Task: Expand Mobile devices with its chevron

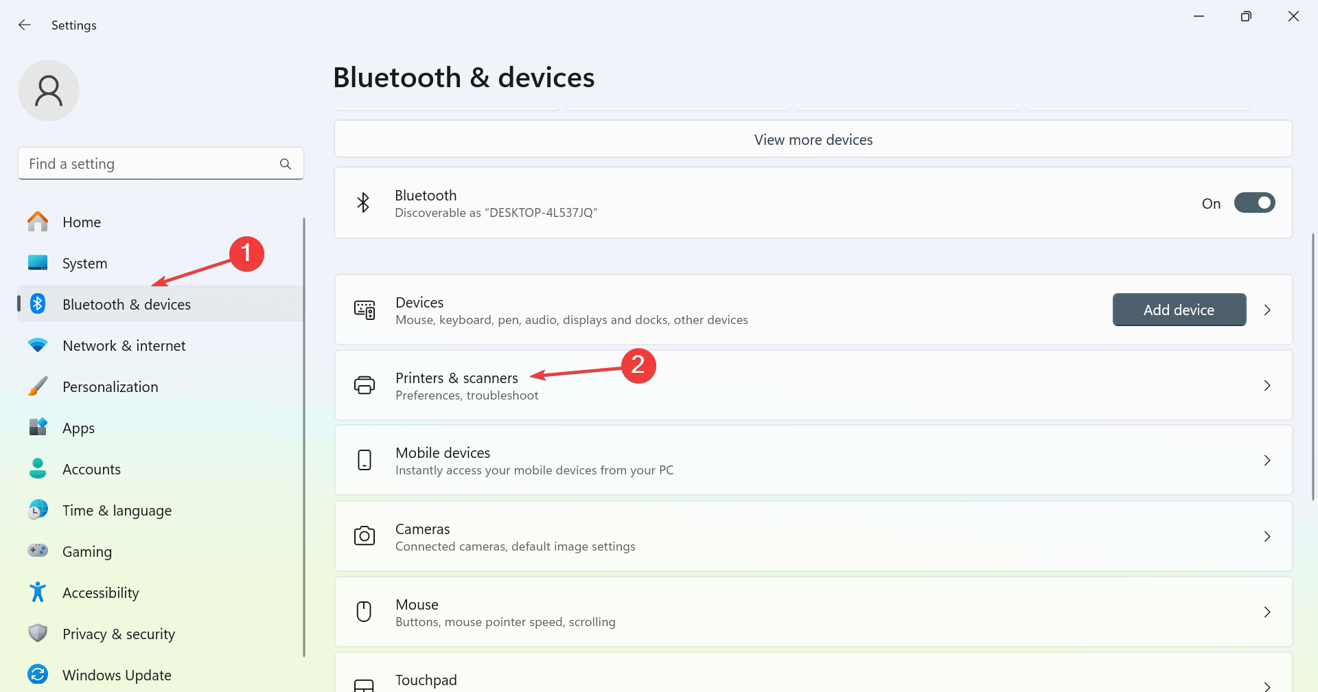Action: 1267,461
